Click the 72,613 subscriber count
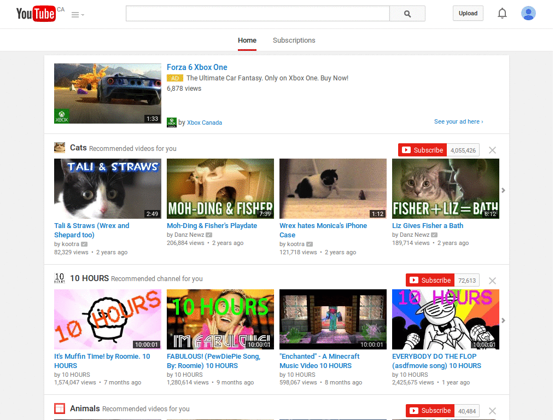The image size is (560, 420). (467, 281)
